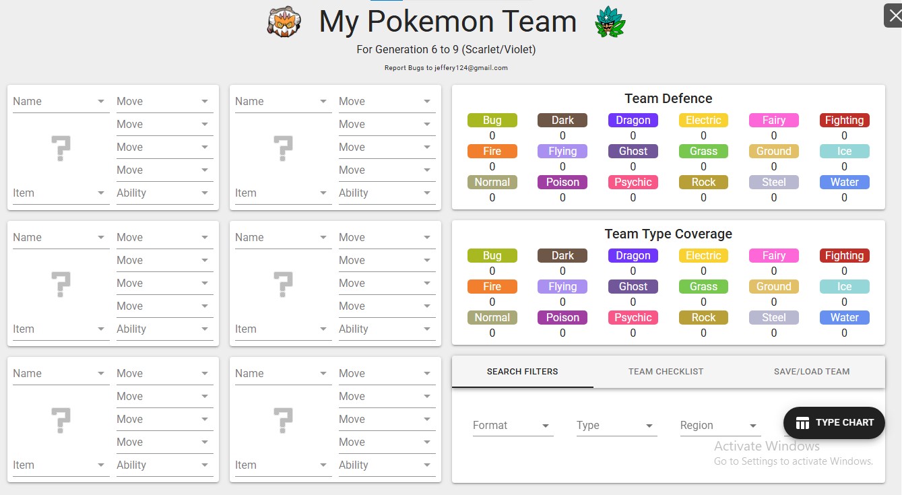Image resolution: width=902 pixels, height=495 pixels.
Task: Click the Psychic type badge under Team Defence
Action: 633,183
